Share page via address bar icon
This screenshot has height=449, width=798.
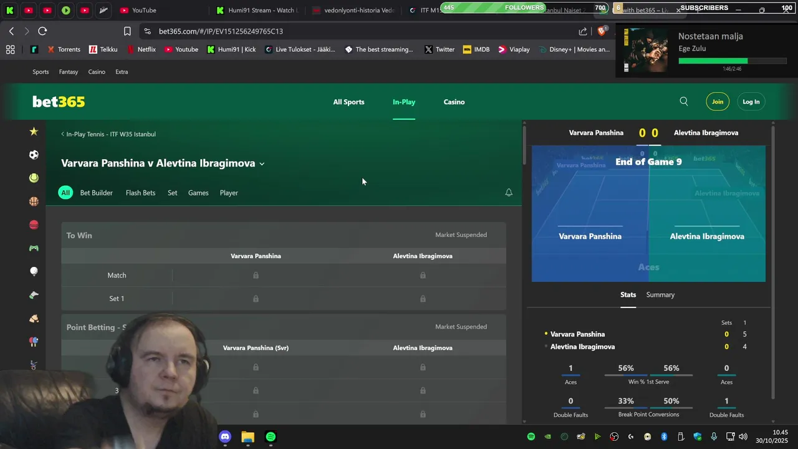(583, 31)
